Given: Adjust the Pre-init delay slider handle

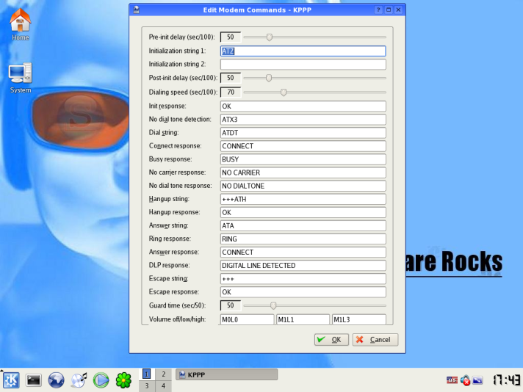Looking at the screenshot, I should click(270, 37).
